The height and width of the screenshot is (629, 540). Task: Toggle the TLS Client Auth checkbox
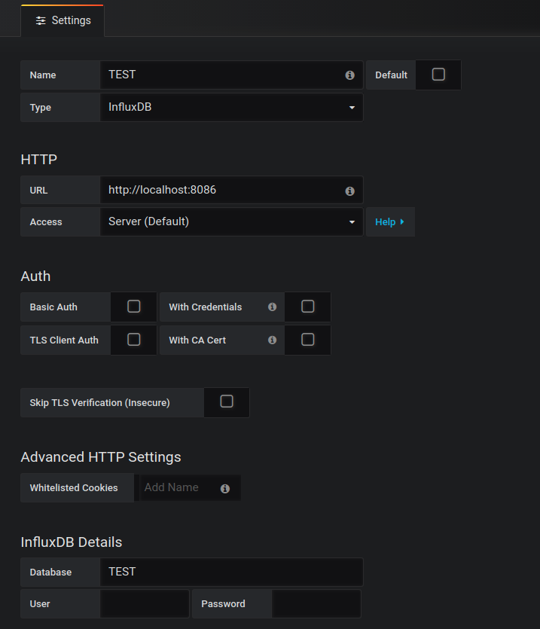tap(133, 340)
